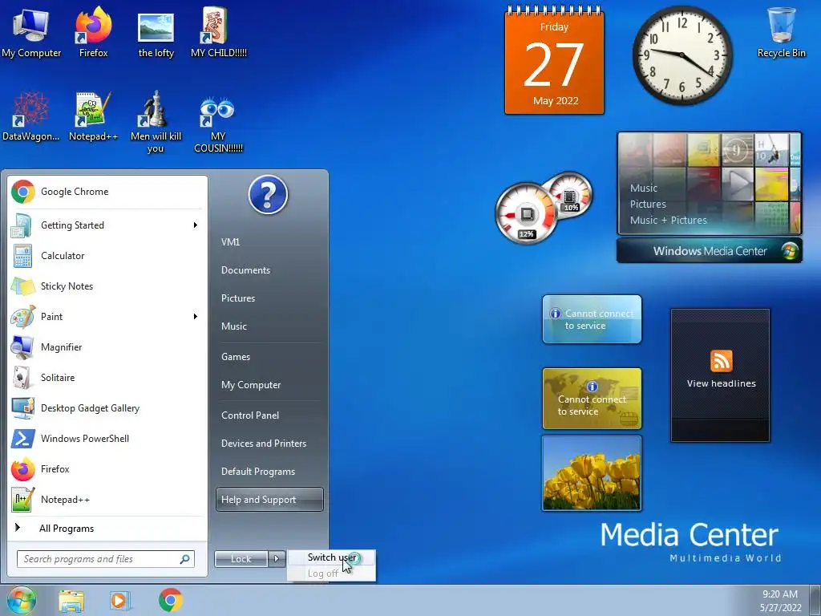
Task: Click the CPU meter gadget
Action: pos(544,207)
